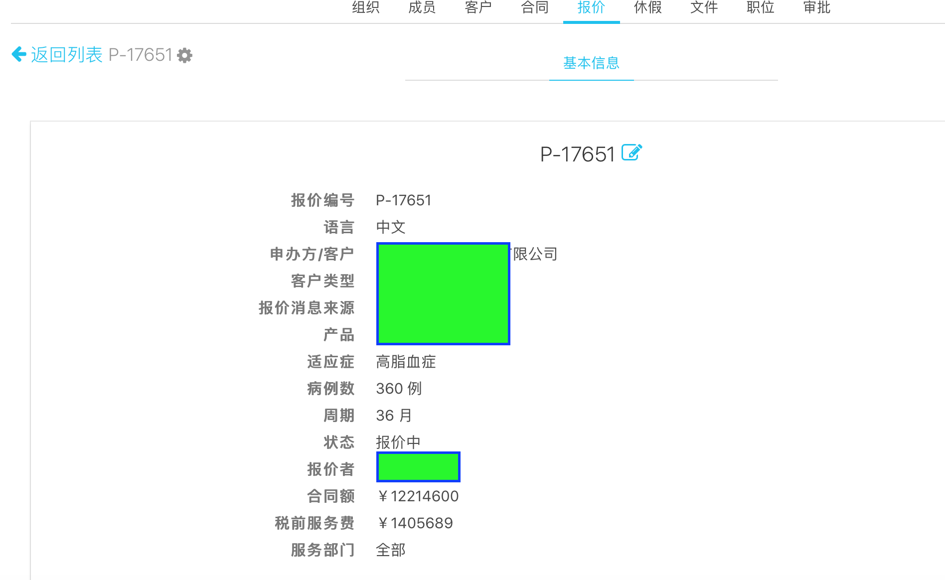
Task: Click the 返回列表 link
Action: pyautogui.click(x=67, y=55)
